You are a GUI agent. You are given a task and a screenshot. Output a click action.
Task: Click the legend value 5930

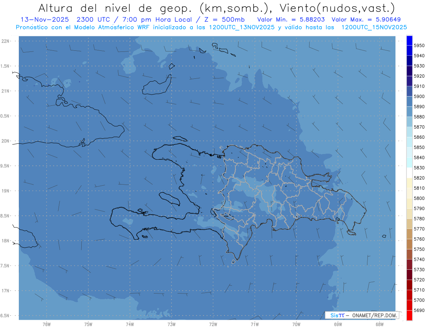(419, 66)
